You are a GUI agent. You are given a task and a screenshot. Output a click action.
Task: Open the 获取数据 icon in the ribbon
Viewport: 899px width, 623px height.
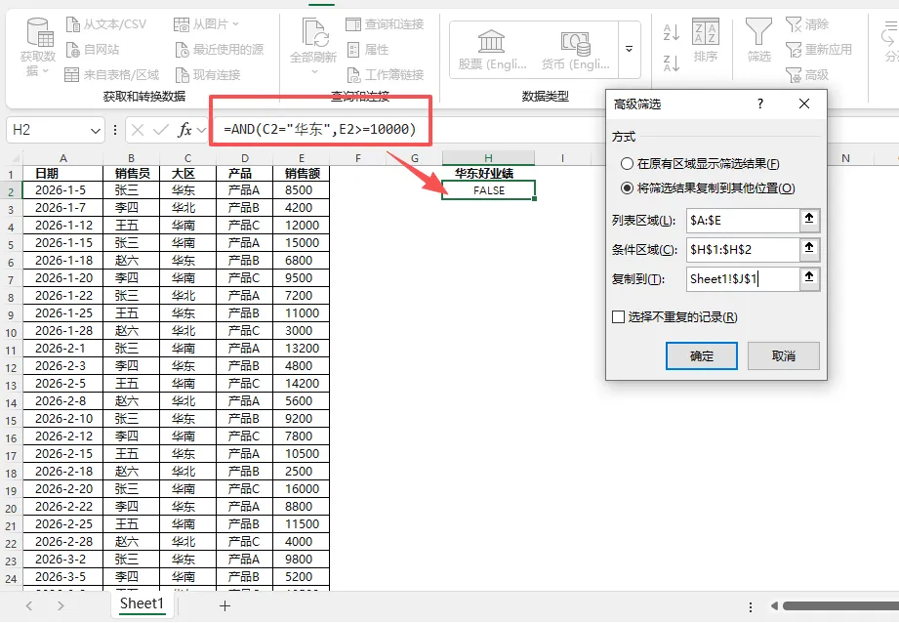click(x=39, y=32)
